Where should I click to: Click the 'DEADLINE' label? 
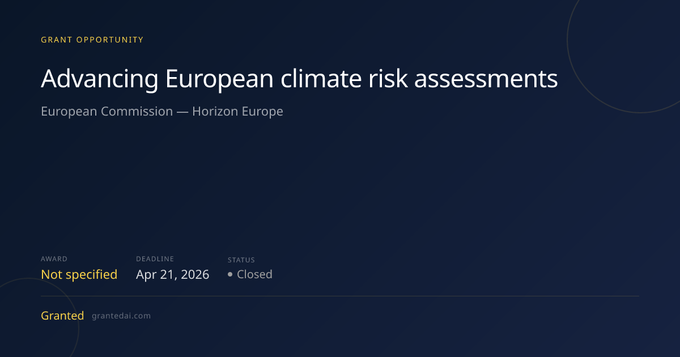[155, 259]
